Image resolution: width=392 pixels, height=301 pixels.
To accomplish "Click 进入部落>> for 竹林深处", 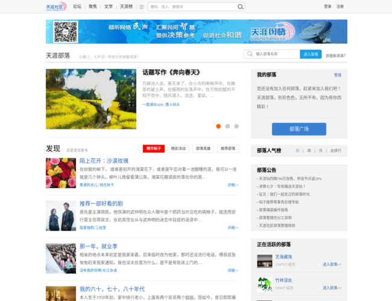I will pyautogui.click(x=332, y=288).
